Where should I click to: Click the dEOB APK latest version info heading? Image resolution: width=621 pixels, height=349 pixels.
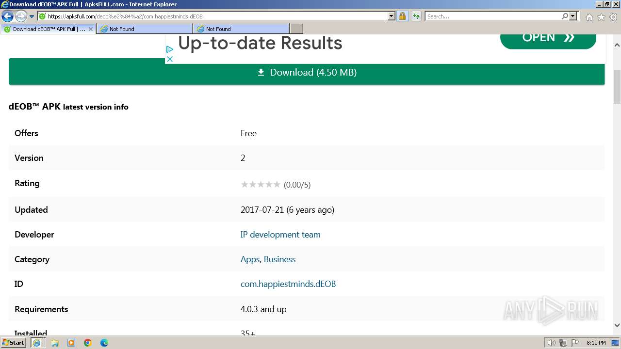(68, 107)
